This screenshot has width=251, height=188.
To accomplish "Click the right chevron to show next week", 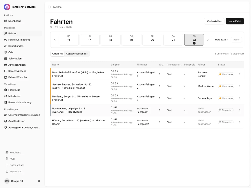I will point(208,40).
